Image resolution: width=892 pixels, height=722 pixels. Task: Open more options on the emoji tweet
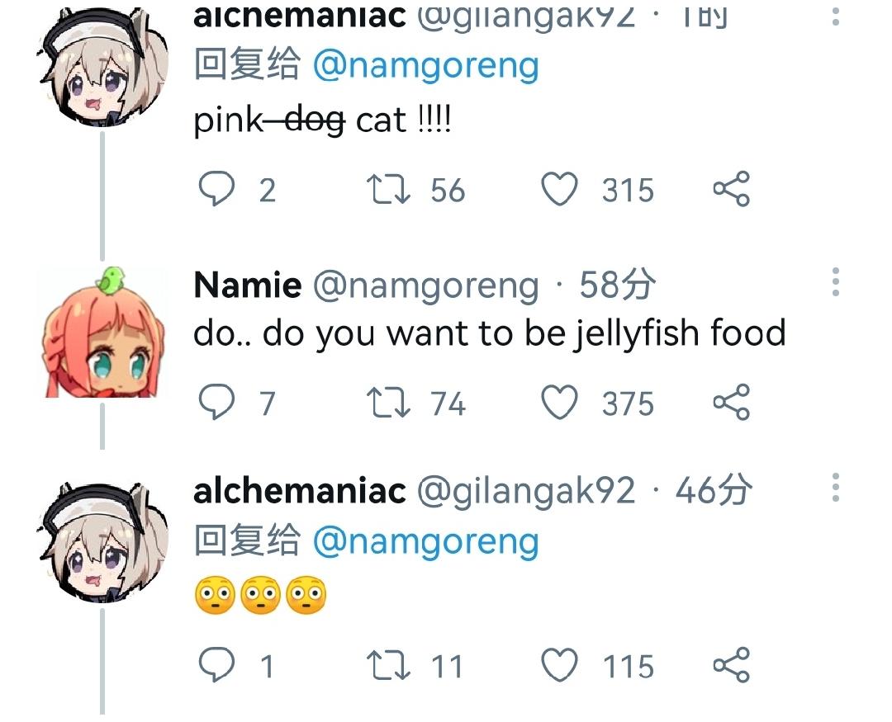(x=835, y=487)
